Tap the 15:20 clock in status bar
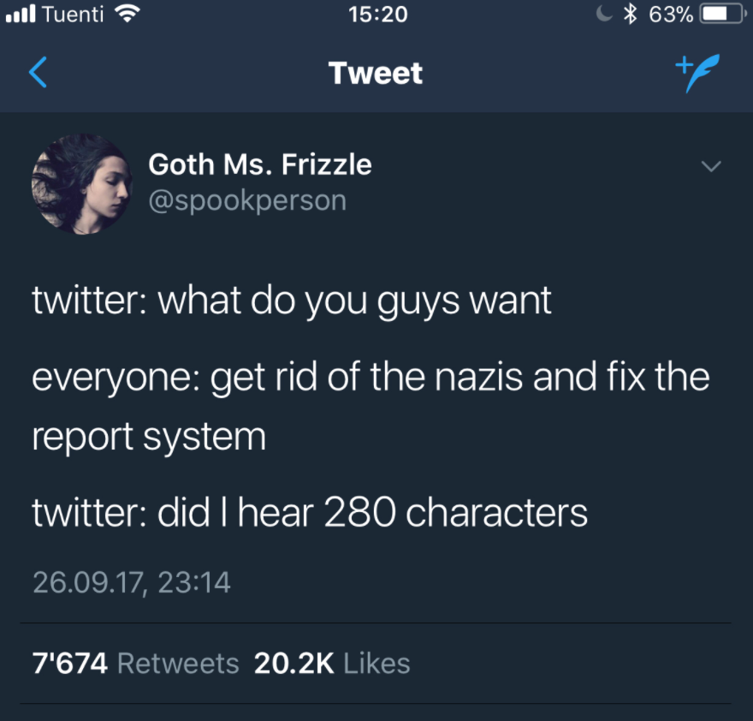 pos(378,14)
